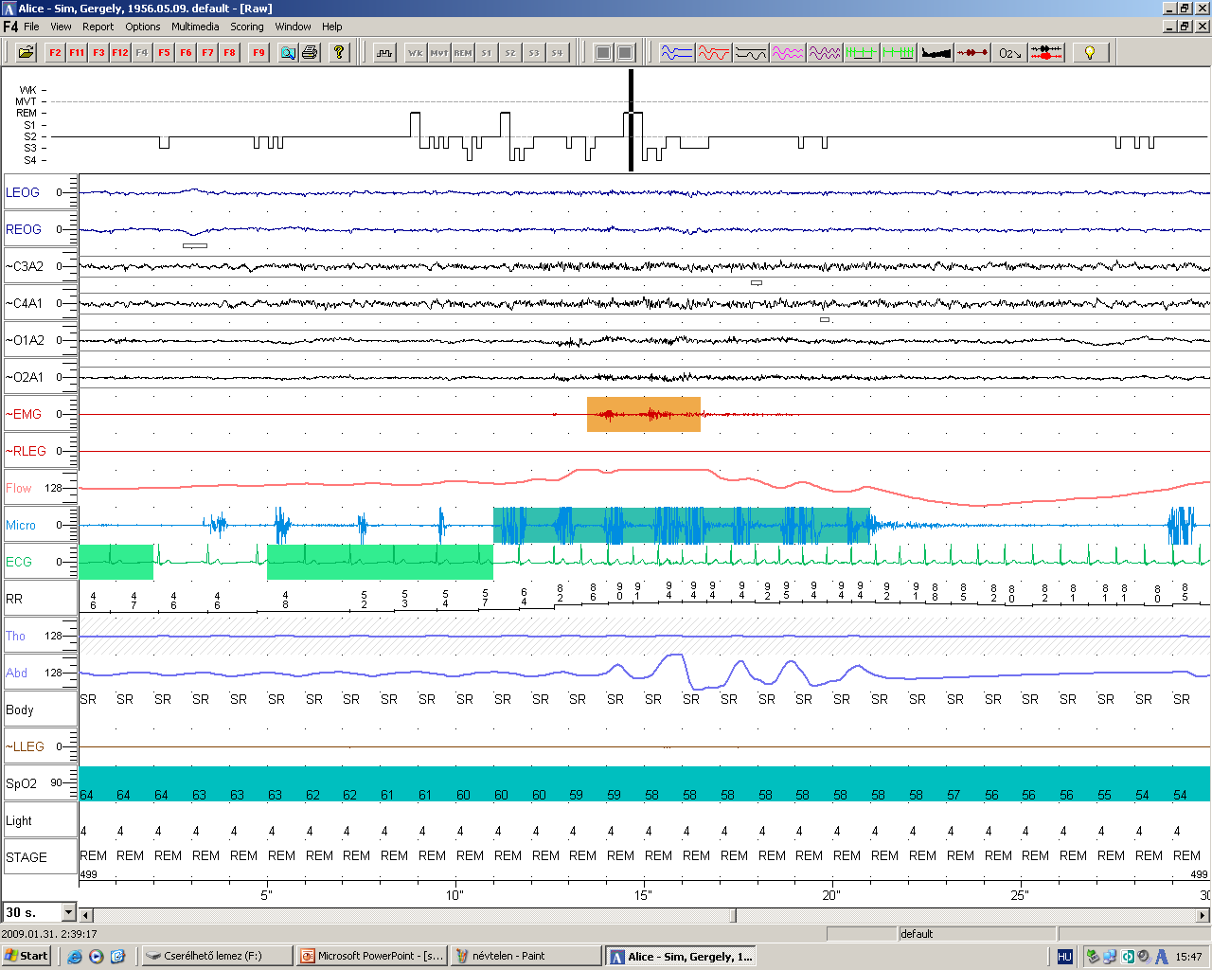Select the O2 desaturation icon

pos(1009,53)
